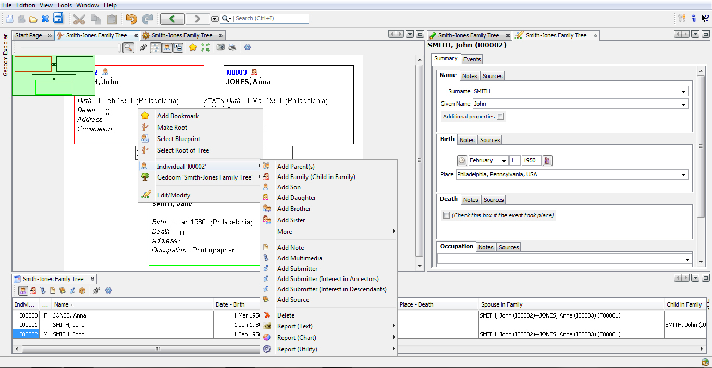Switch to the Events tab
This screenshot has width=712, height=368.
(472, 59)
